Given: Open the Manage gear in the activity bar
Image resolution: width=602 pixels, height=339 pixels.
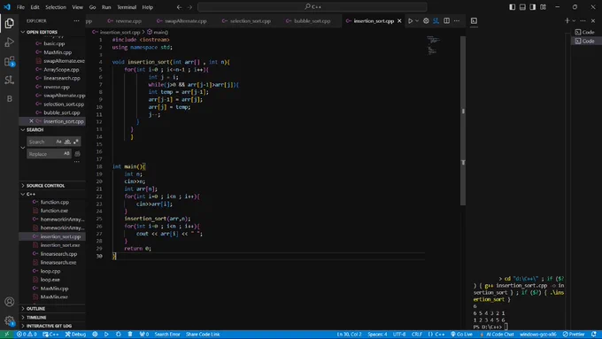Looking at the screenshot, I should [x=9, y=320].
